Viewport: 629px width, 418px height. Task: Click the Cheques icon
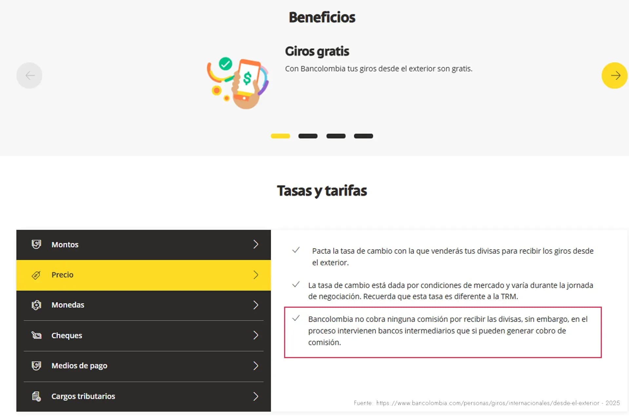tap(36, 335)
